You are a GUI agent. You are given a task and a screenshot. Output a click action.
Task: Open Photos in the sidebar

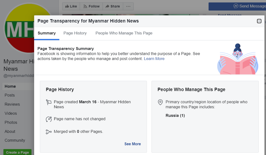click(11, 122)
